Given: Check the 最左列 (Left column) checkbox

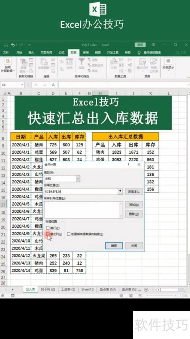Looking at the screenshot, I should [48, 234].
